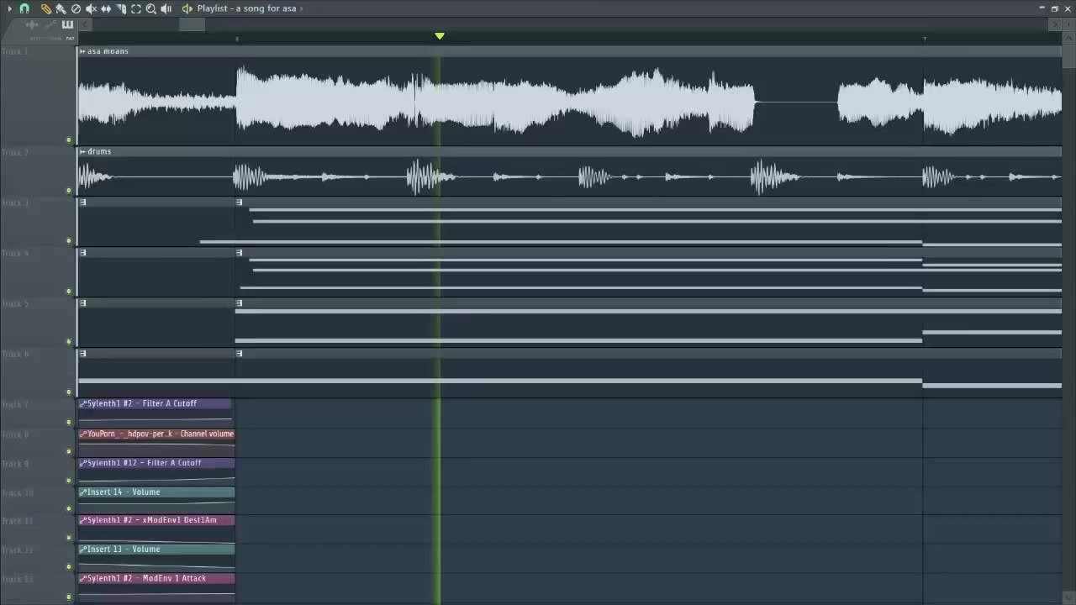The image size is (1076, 605).
Task: Click the Track 2 header label
Action: coord(14,152)
